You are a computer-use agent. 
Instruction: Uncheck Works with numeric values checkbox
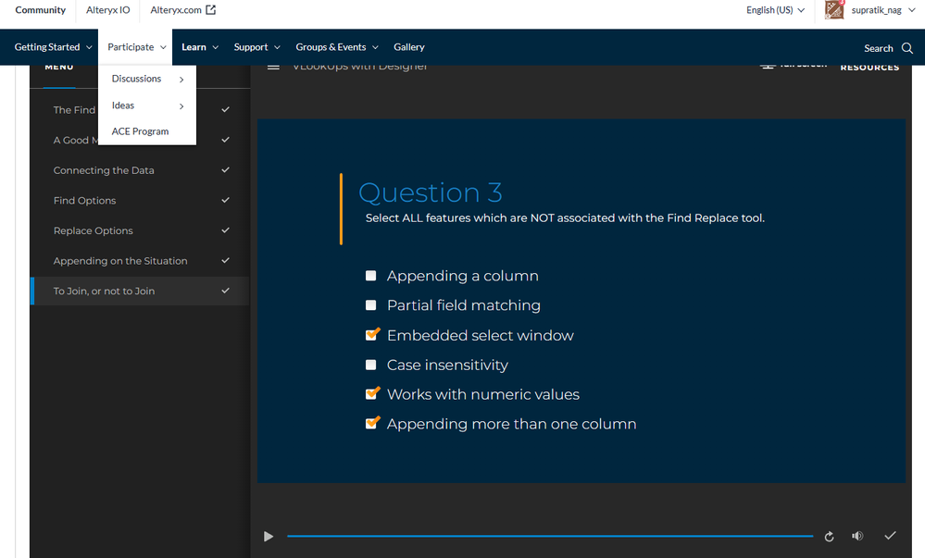(x=371, y=393)
